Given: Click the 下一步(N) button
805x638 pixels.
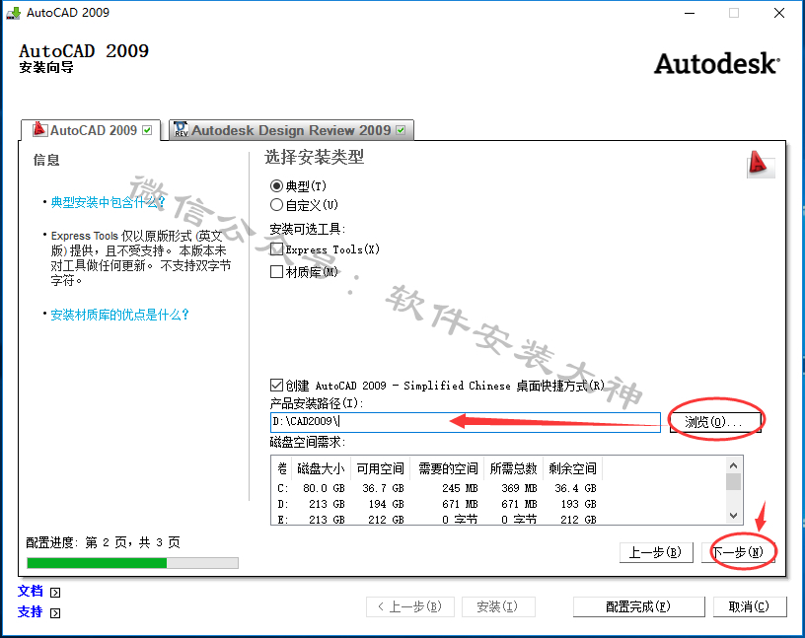Looking at the screenshot, I should [x=738, y=552].
